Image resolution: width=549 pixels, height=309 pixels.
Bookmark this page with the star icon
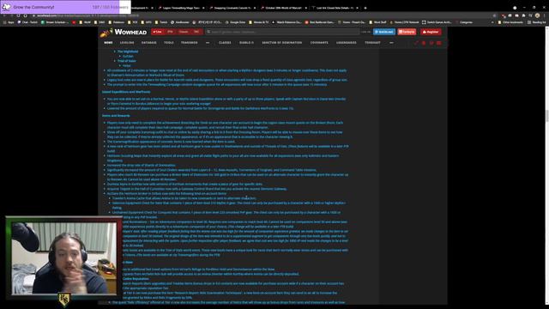tap(494, 15)
